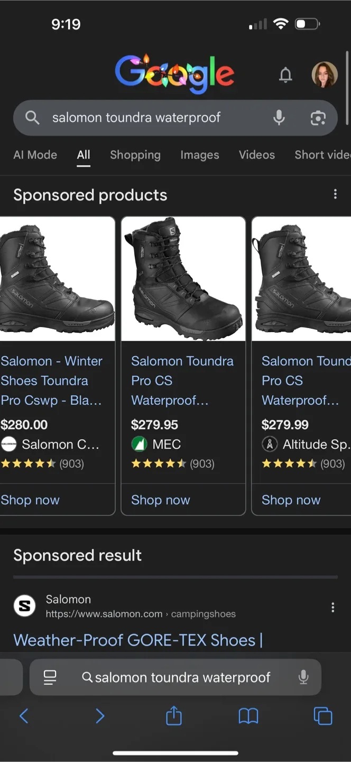Open the page formatting menu icon

point(50,677)
